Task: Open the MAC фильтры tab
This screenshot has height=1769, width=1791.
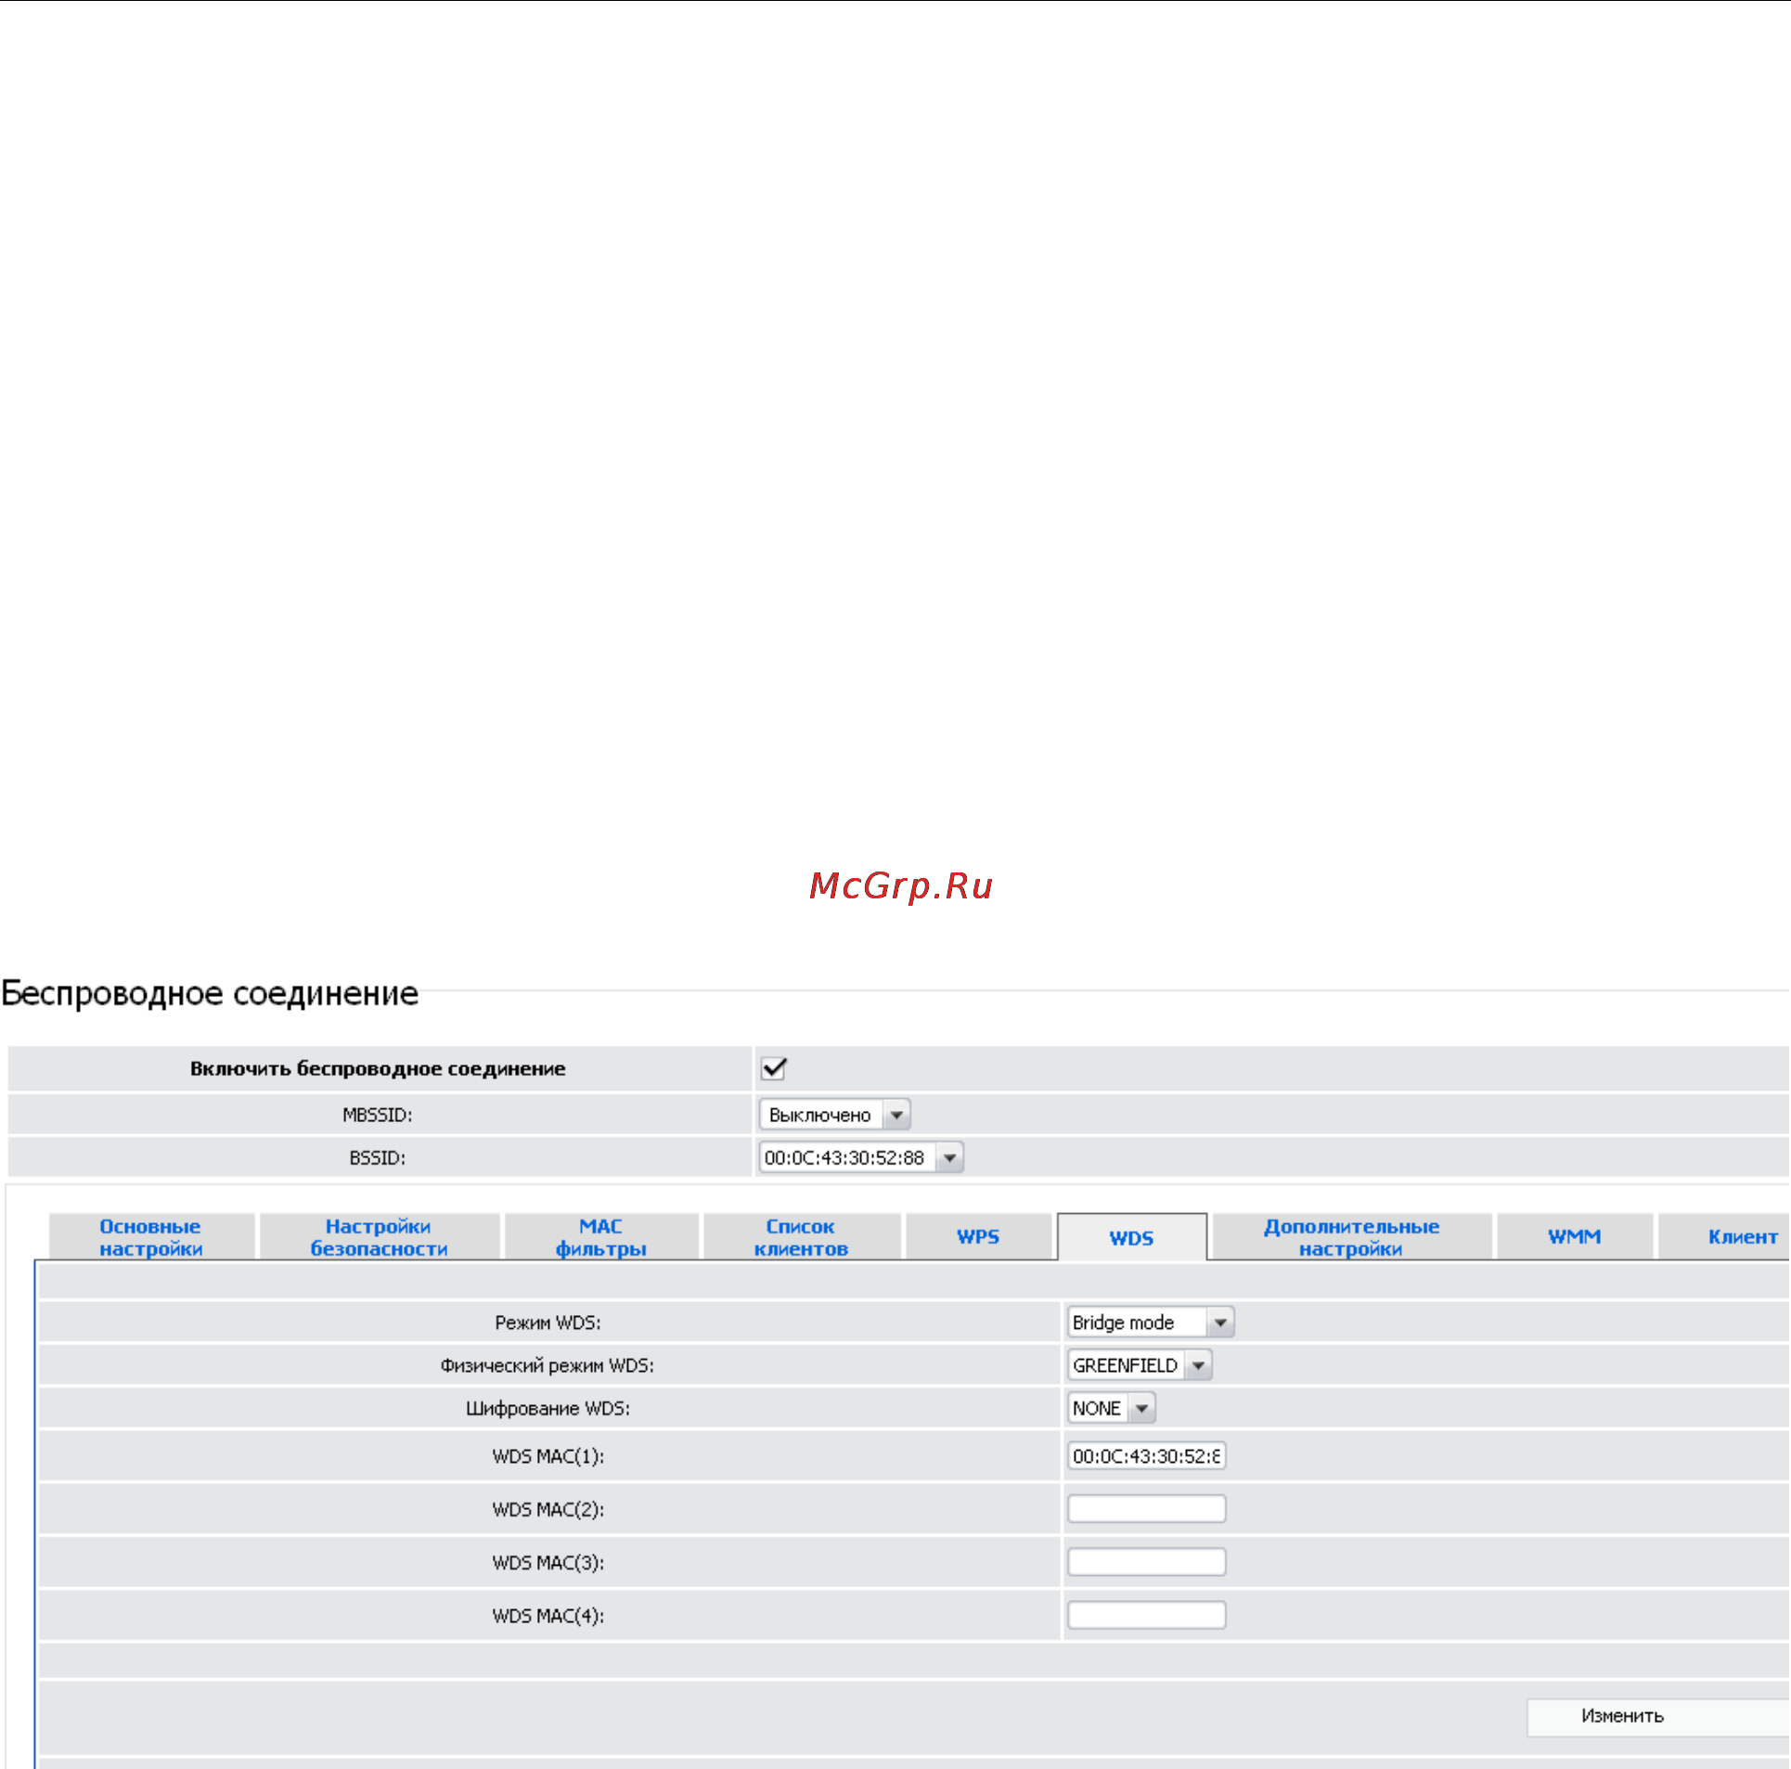Action: [601, 1237]
